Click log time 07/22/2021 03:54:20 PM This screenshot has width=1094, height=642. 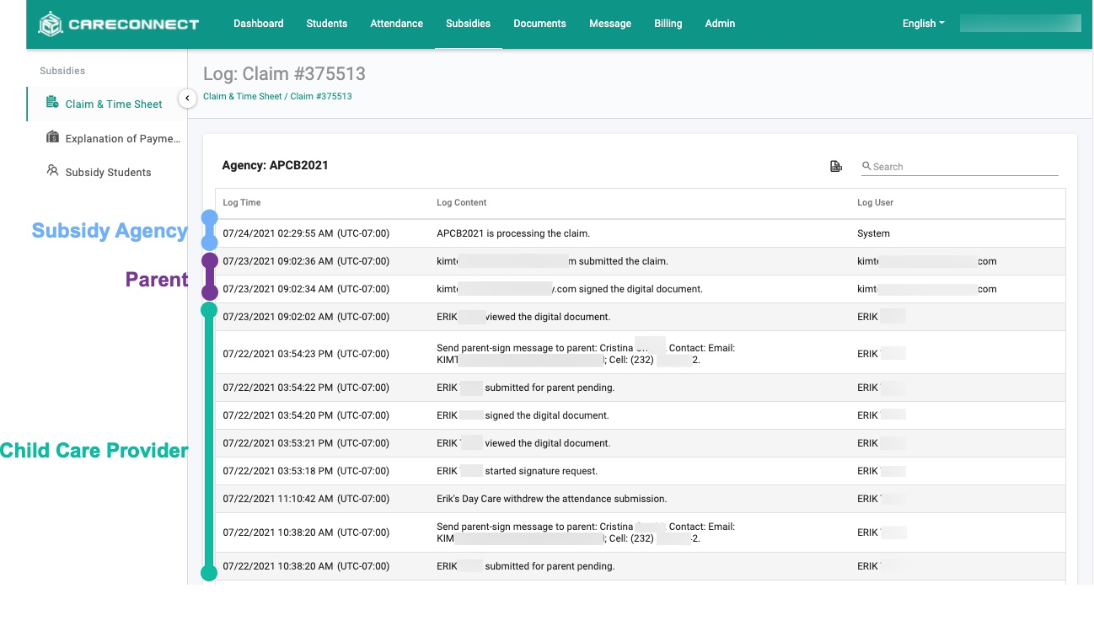tap(306, 415)
